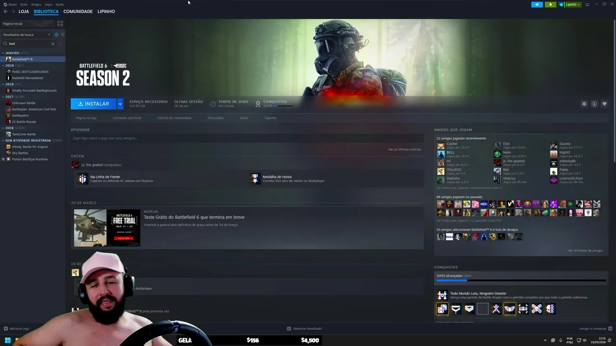Open Teste Grátis do Battlefield 6 news
The image size is (616, 346).
pos(194,217)
